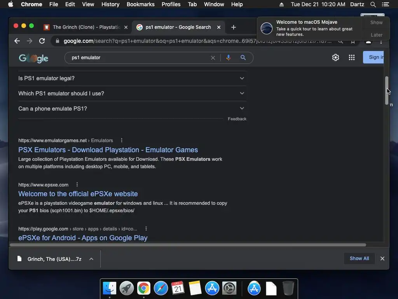Open PSX Emulators - Download Playstation link

(108, 150)
